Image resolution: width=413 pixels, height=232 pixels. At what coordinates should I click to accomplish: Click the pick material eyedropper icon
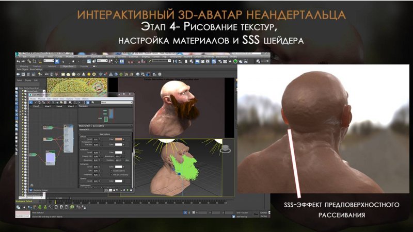tap(36, 103)
